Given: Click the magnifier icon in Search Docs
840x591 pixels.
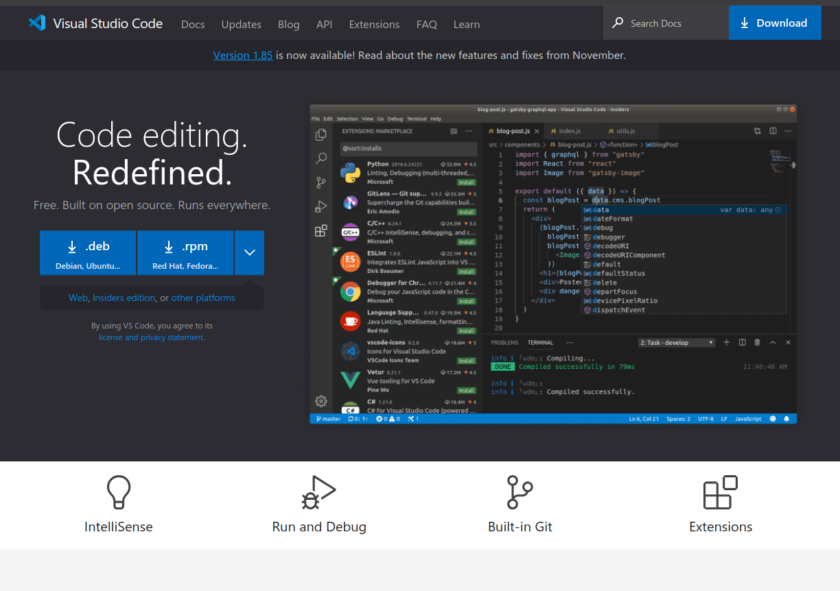Looking at the screenshot, I should [618, 23].
